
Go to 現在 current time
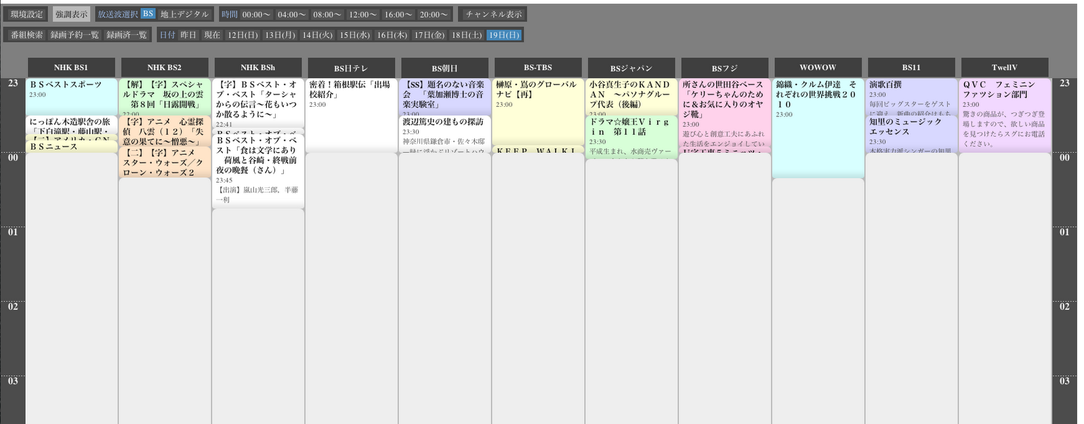(212, 34)
